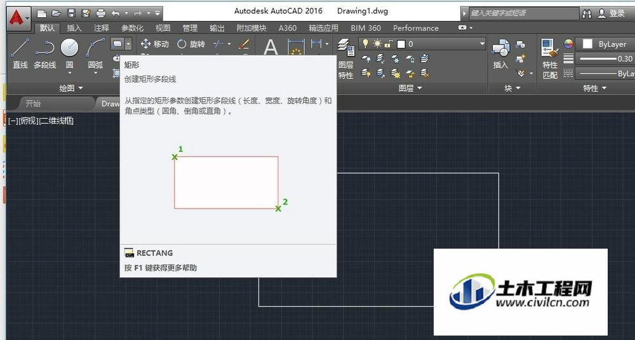Select the 移动 (Move) tool

pyautogui.click(x=154, y=44)
